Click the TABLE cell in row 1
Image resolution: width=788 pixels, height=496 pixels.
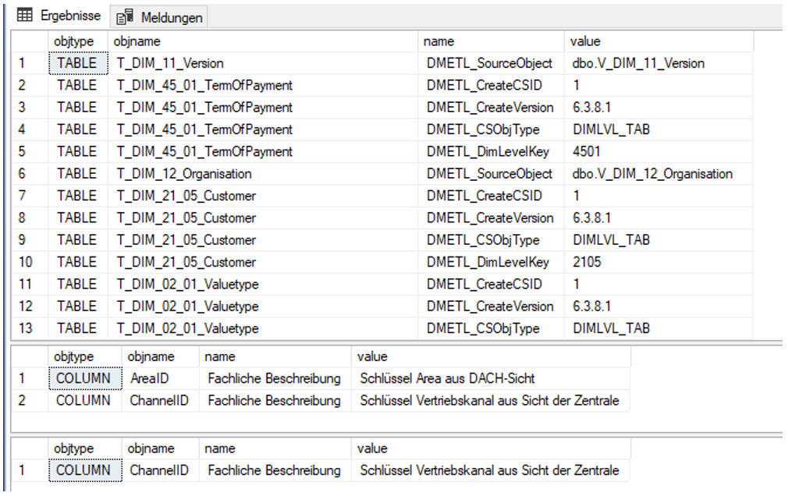coord(78,63)
